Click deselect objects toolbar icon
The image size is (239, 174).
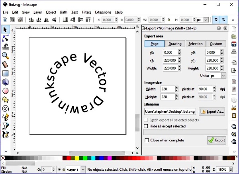tap(20, 20)
